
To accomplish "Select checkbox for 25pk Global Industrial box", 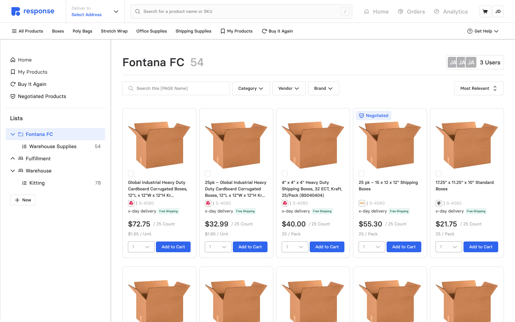I will [x=208, y=174].
